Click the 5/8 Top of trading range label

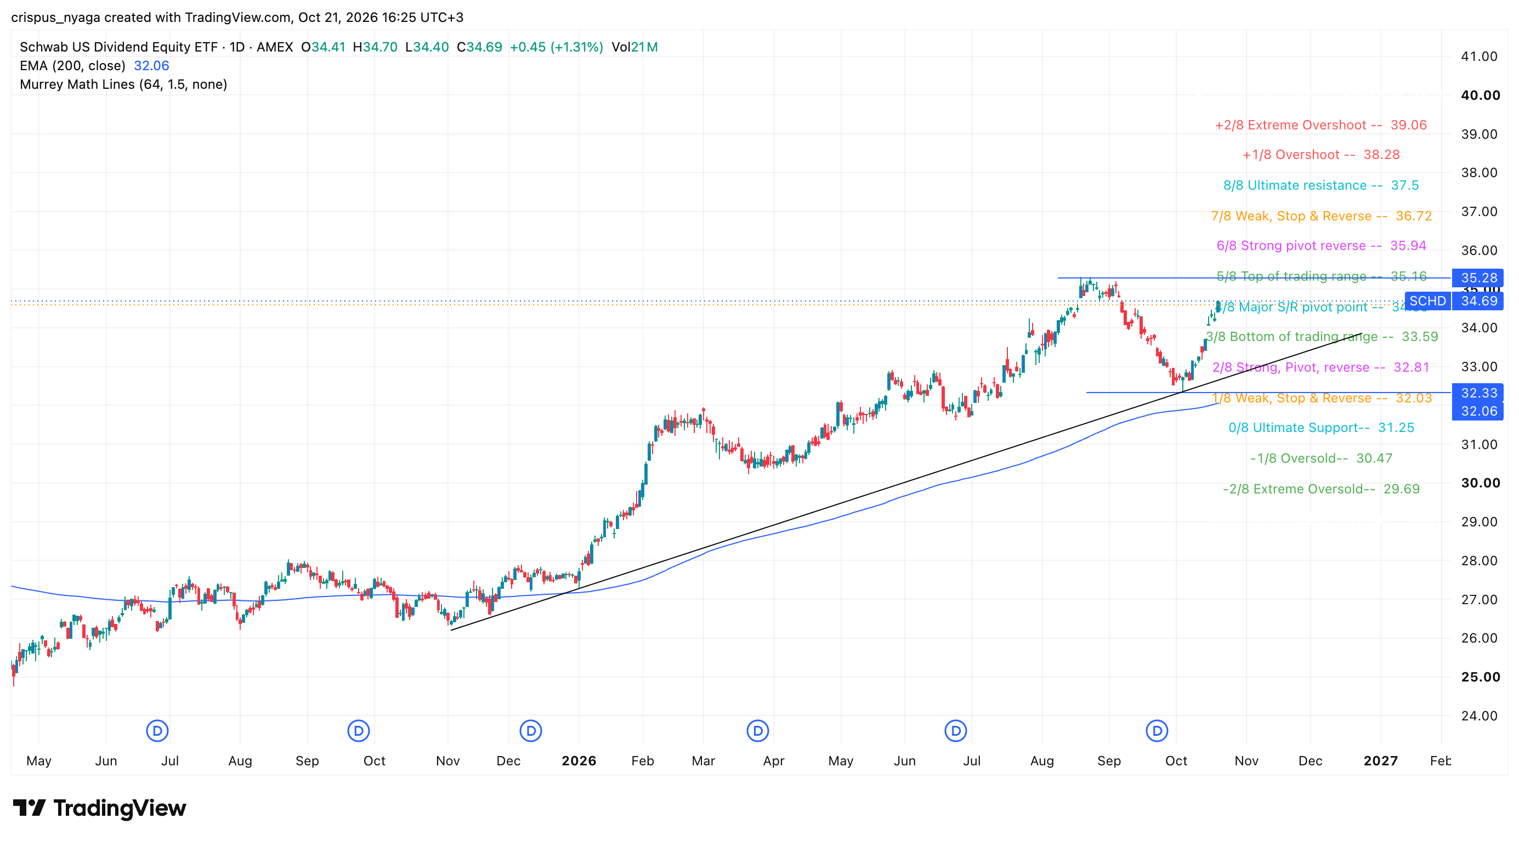coord(1321,276)
